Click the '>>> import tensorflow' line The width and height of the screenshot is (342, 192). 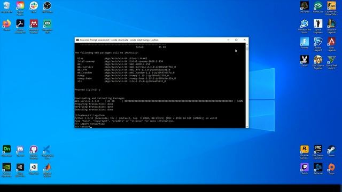[90, 124]
